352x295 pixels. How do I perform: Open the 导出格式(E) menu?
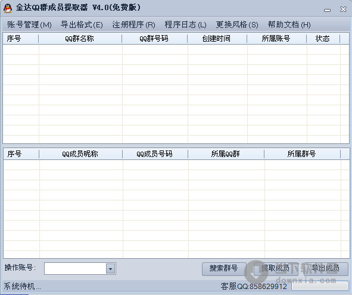[82, 24]
